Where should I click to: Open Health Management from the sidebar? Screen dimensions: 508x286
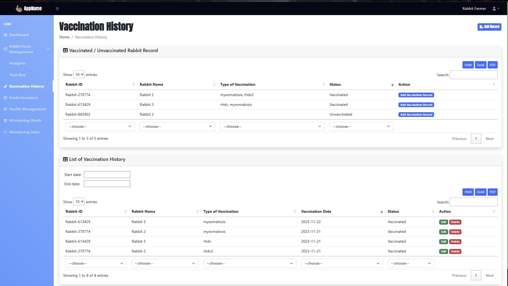click(x=27, y=109)
